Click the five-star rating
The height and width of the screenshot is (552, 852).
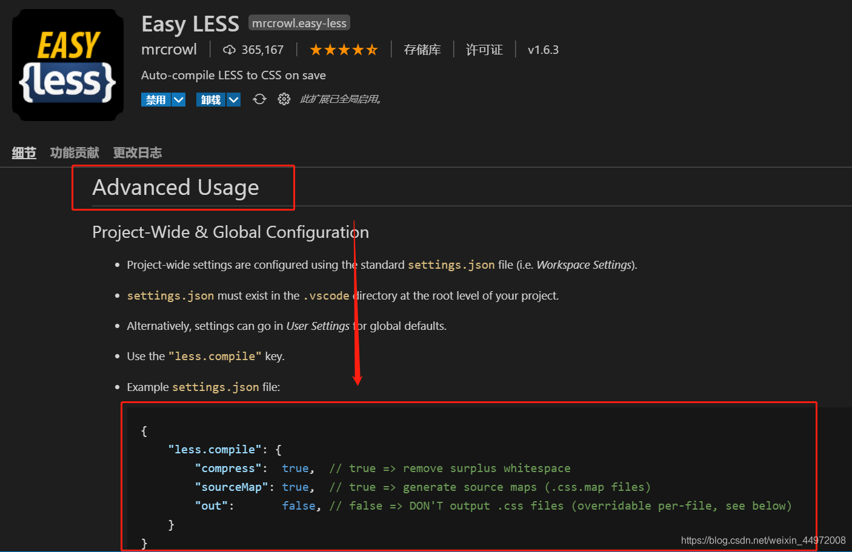click(344, 50)
